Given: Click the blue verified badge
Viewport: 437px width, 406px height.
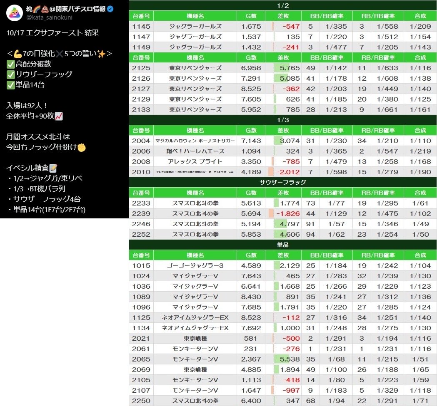Looking at the screenshot, I should click(110, 9).
